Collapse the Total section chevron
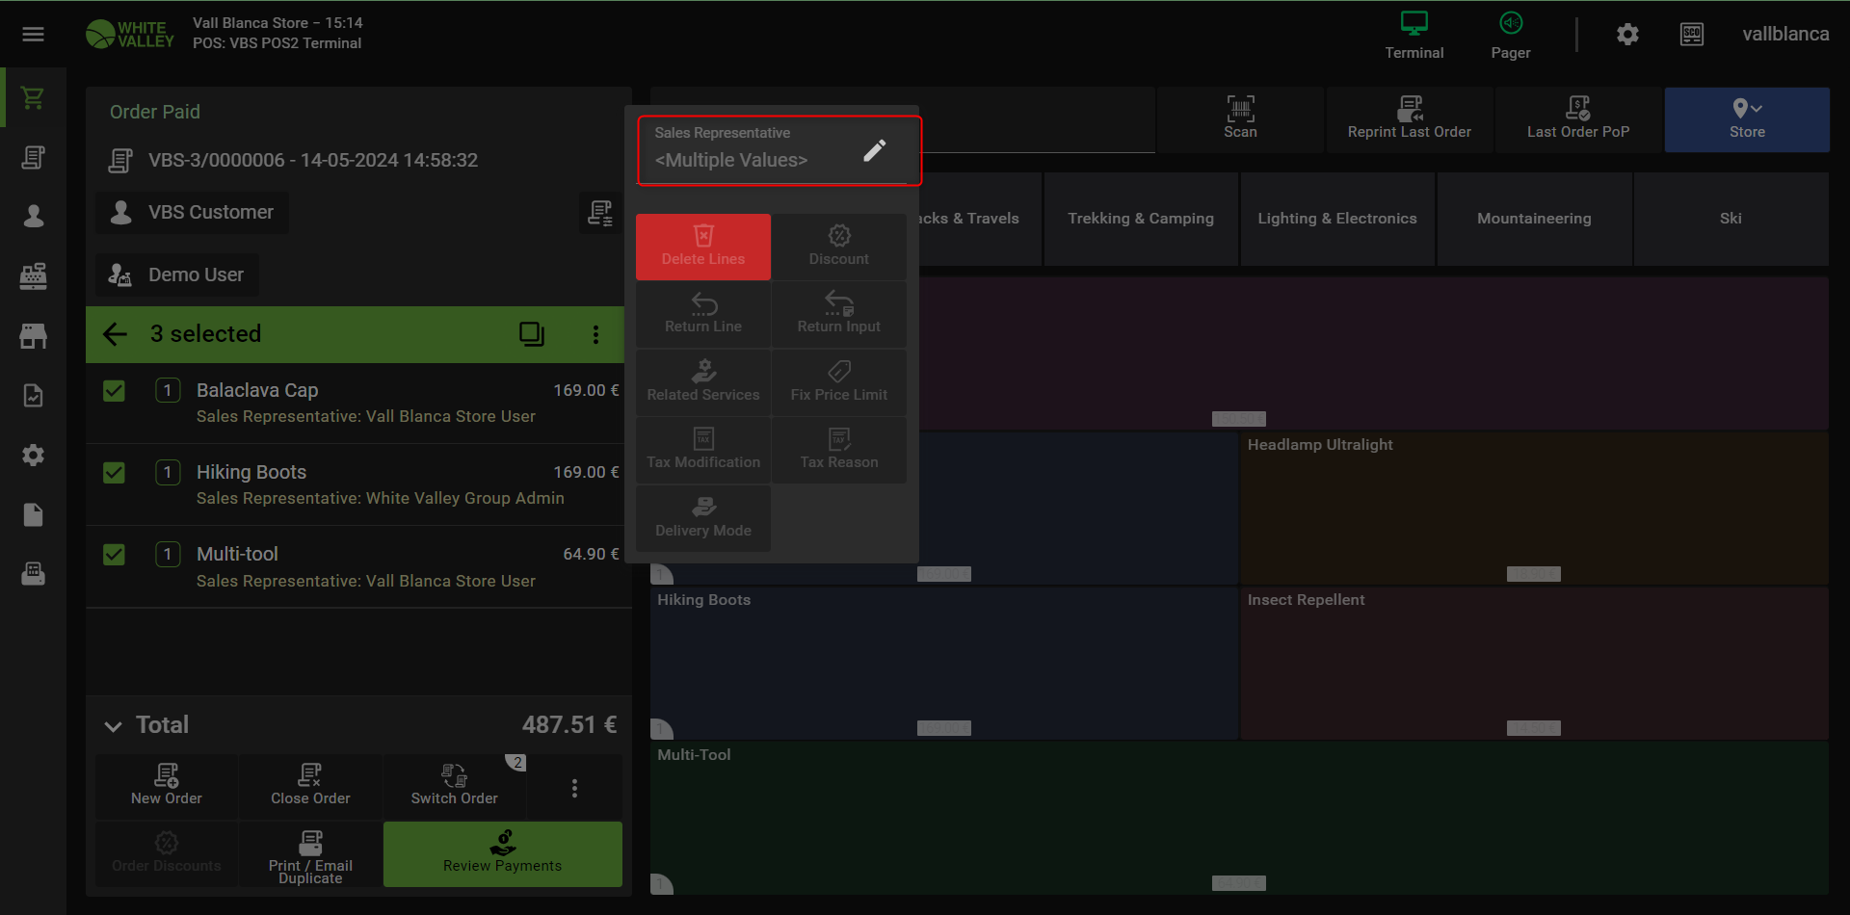Screen dimensions: 1850x915 113,726
